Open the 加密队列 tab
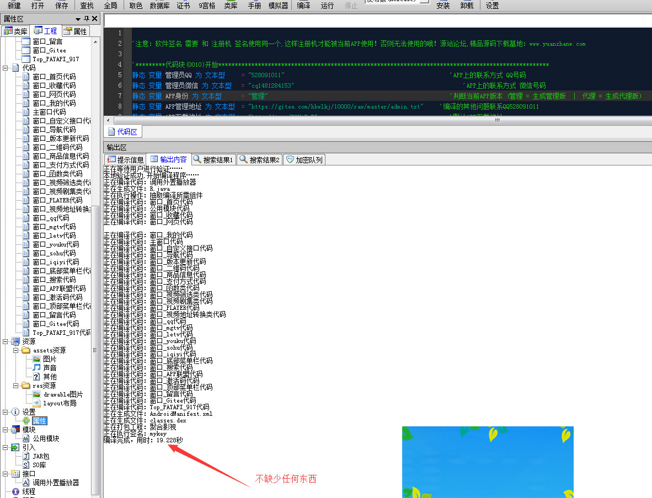The width and height of the screenshot is (652, 498). (304, 159)
